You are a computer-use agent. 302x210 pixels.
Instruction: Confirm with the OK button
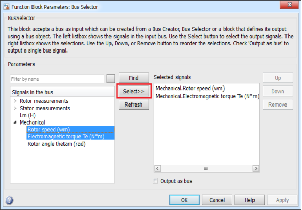tap(184, 200)
